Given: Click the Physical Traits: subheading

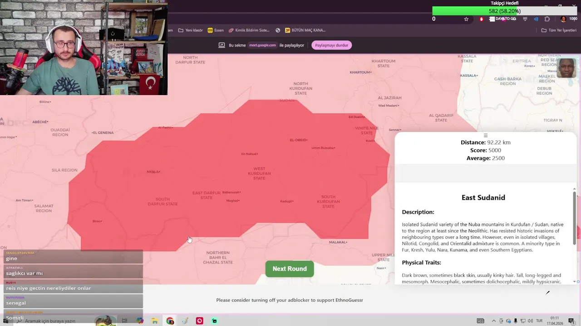Looking at the screenshot, I should tap(421, 263).
